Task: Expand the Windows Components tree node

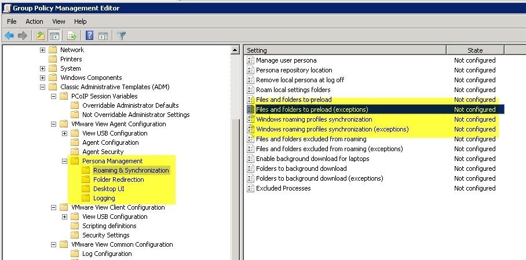Action: [x=43, y=78]
